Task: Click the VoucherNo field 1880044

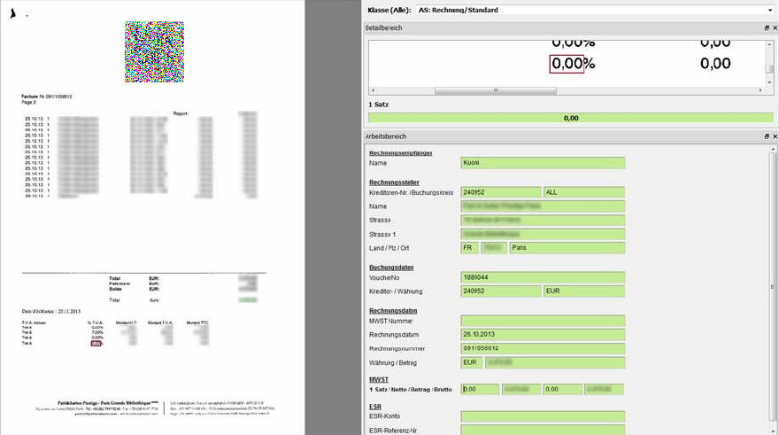Action: click(543, 277)
